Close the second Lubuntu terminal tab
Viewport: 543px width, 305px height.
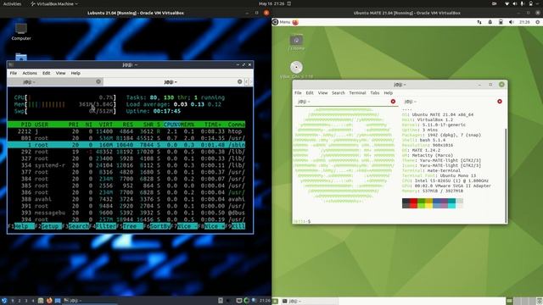click(239, 81)
